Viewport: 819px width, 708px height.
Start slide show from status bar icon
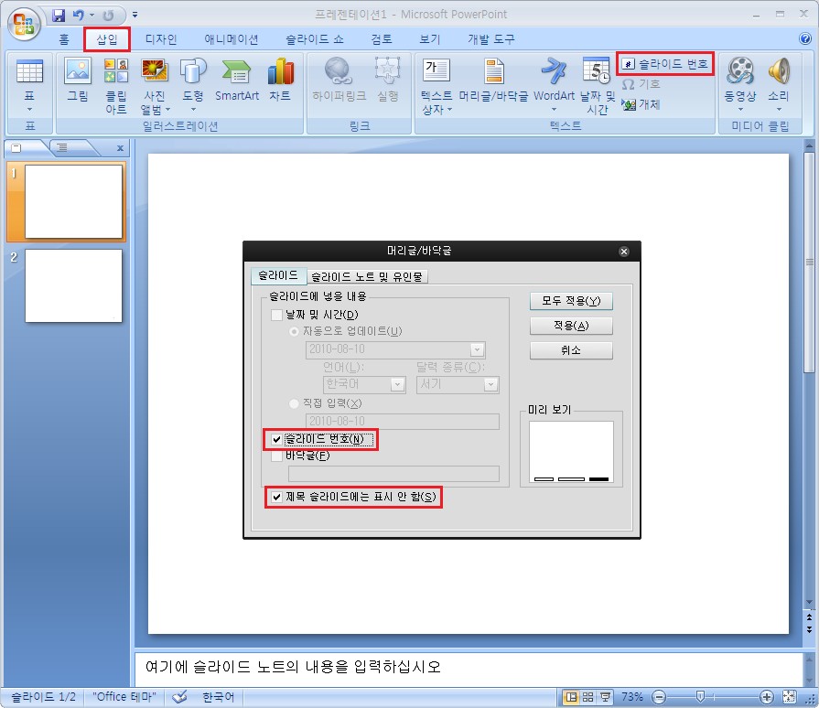tap(606, 697)
